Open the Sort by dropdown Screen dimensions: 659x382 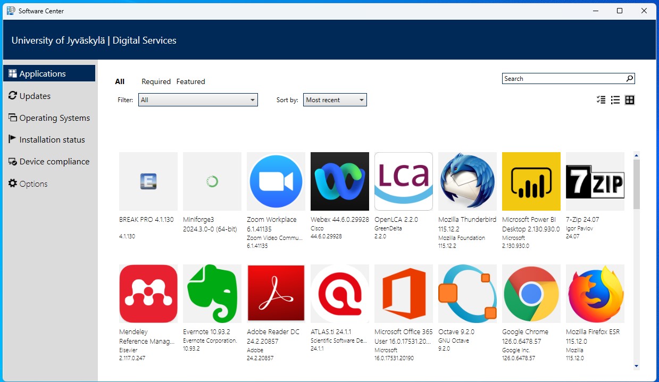coord(335,100)
